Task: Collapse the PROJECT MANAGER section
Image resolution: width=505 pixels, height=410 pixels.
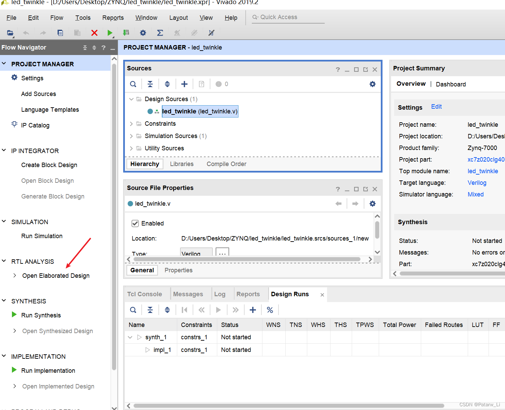Action: tap(4, 64)
